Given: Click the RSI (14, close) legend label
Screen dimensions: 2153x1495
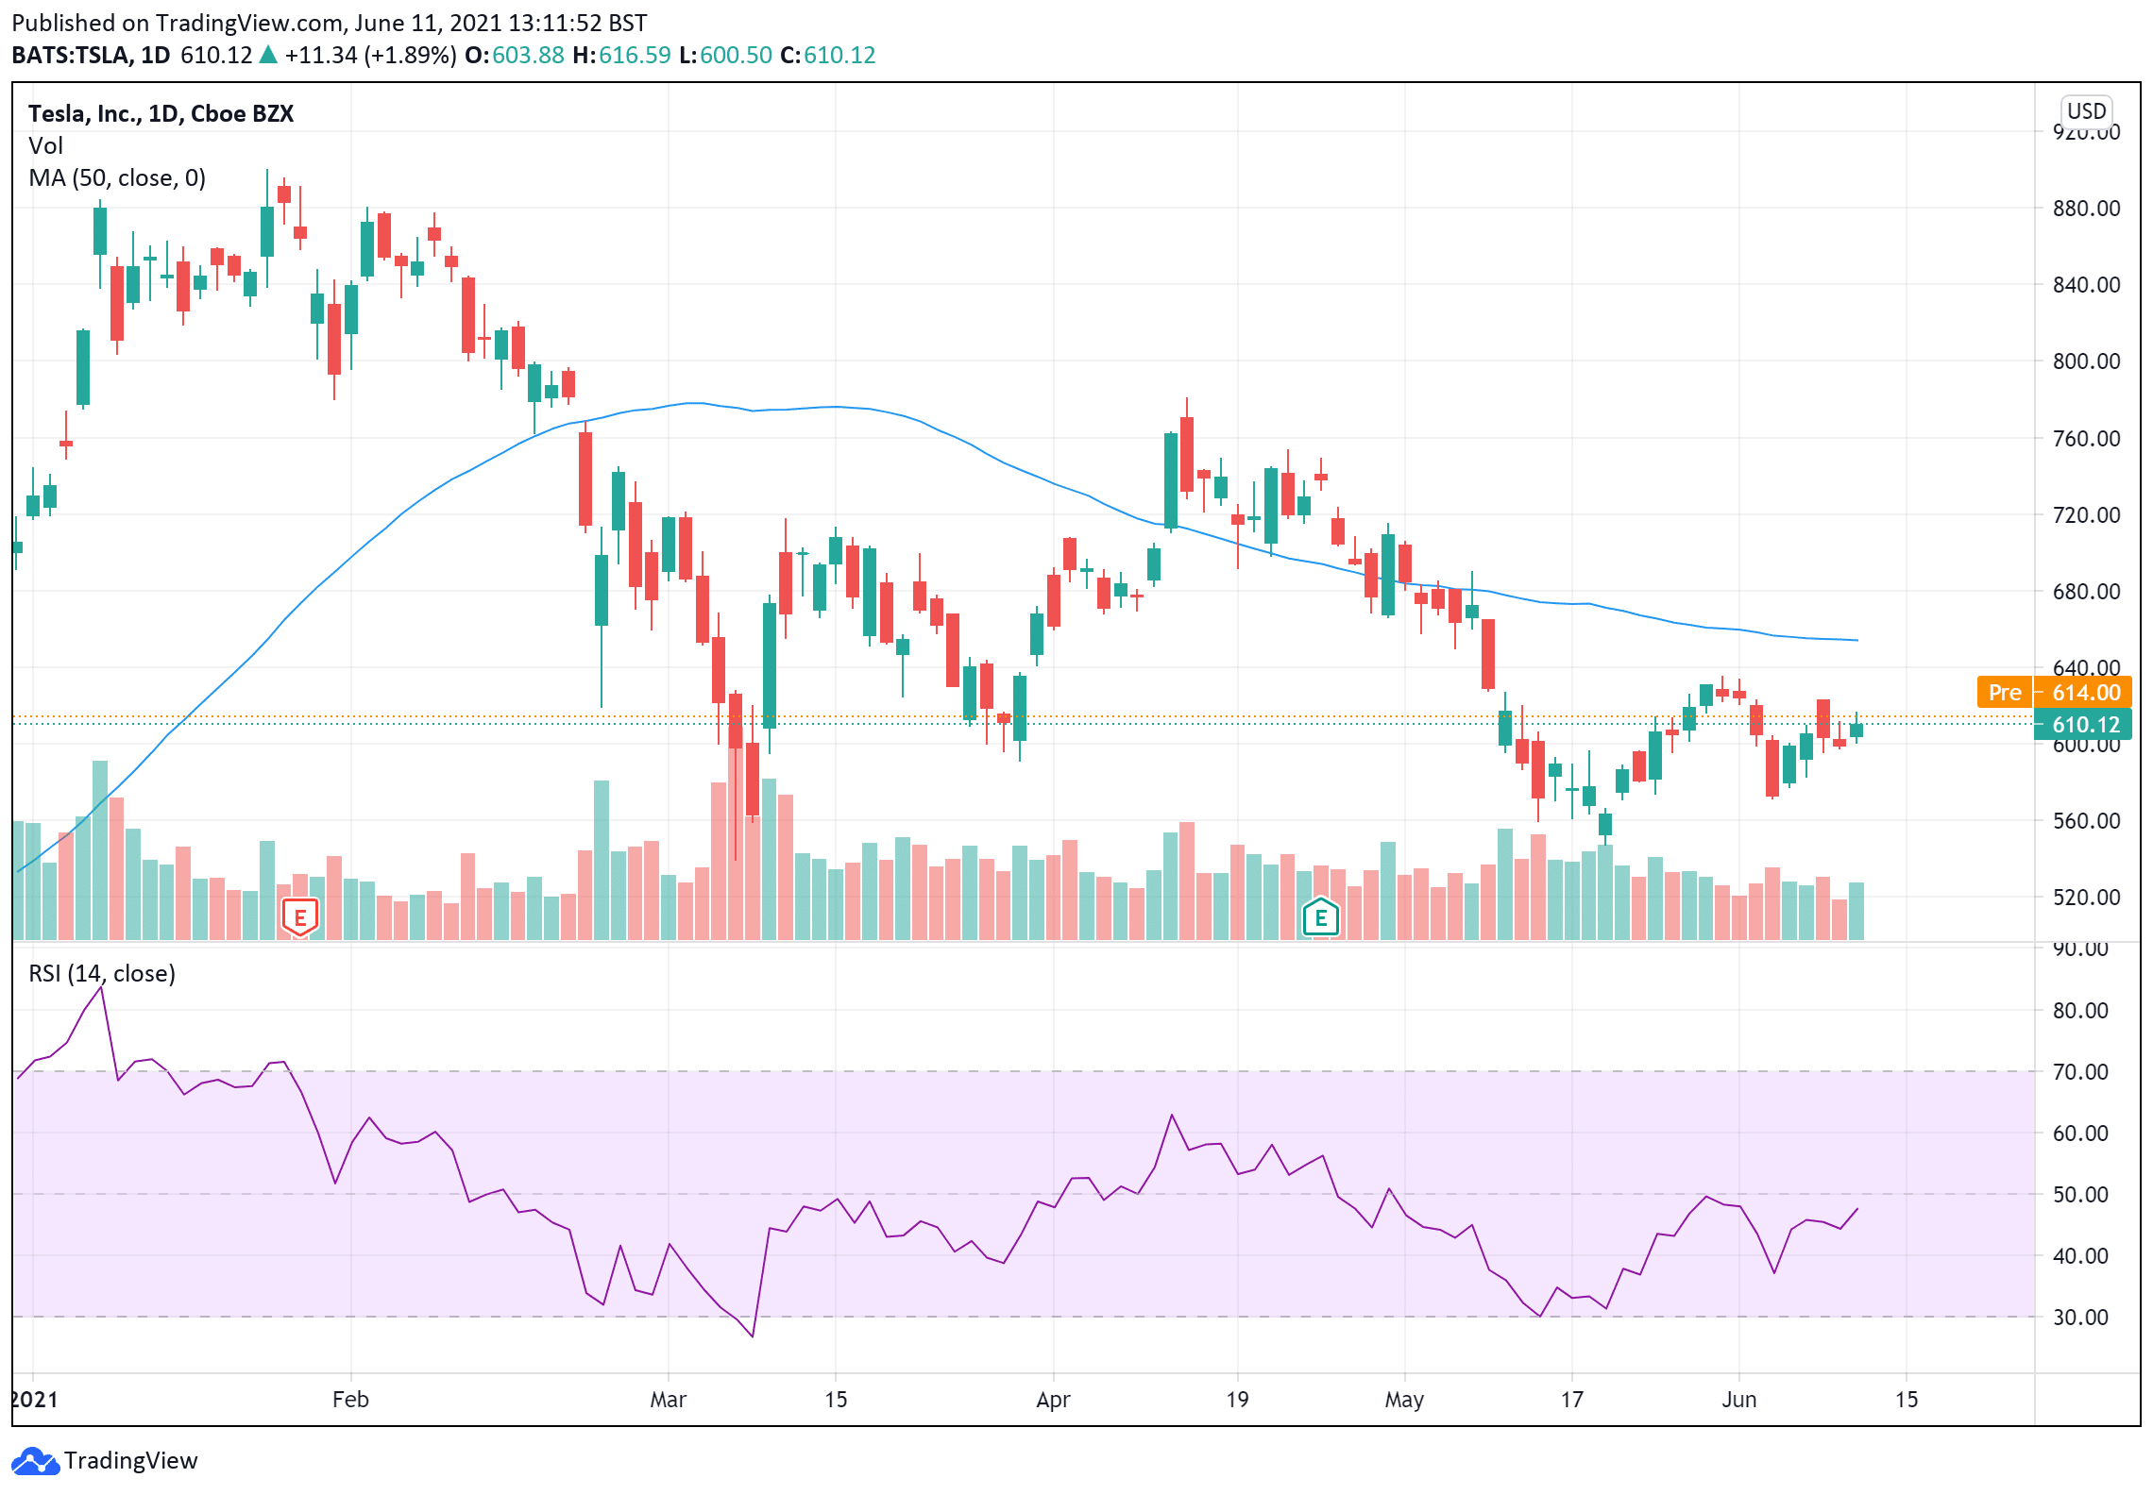Looking at the screenshot, I should (102, 973).
